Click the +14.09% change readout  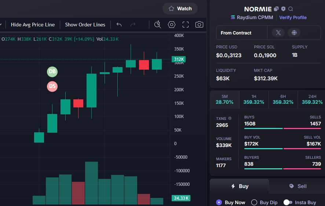tap(84, 39)
